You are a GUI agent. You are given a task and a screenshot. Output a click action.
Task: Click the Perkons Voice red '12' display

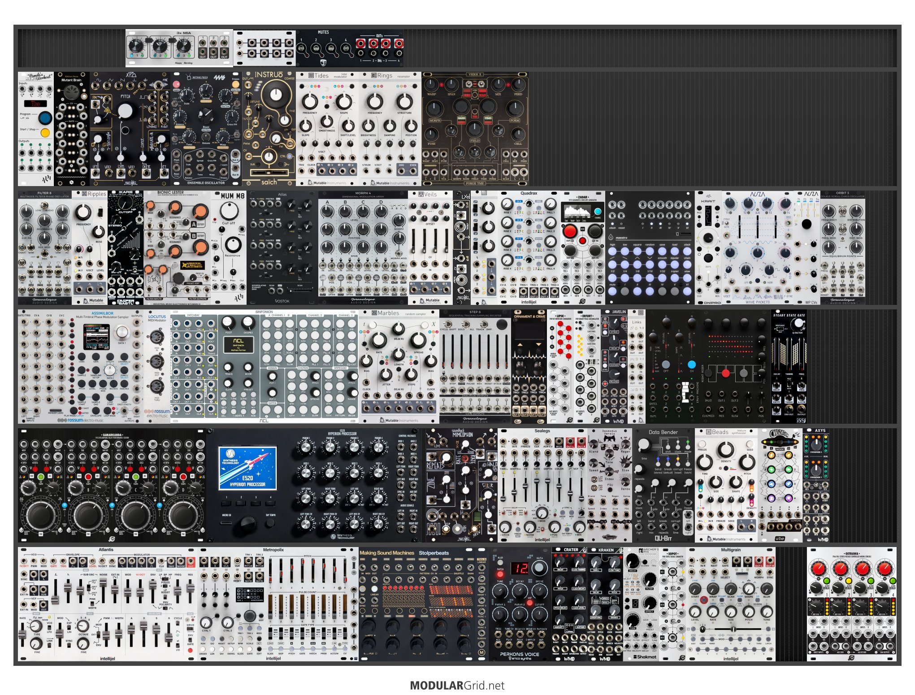tap(521, 568)
